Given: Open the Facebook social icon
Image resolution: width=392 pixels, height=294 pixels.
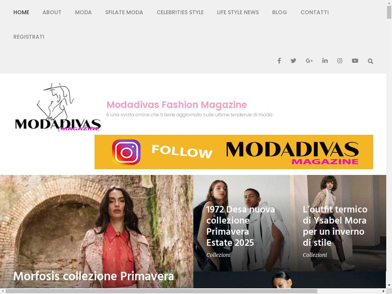Looking at the screenshot, I should 279,61.
